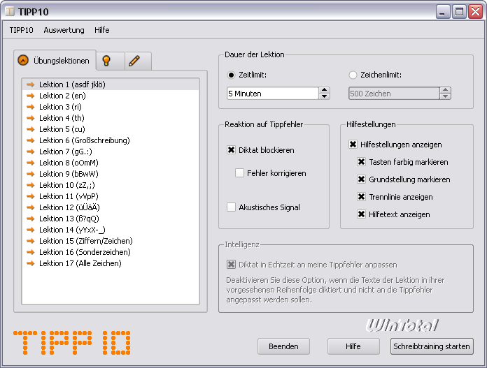Image resolution: width=487 pixels, height=368 pixels.
Task: Start training with Schreibtraining starten
Action: (432, 346)
